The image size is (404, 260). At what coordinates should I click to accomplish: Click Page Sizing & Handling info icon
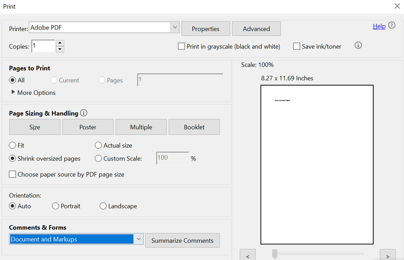coord(83,113)
